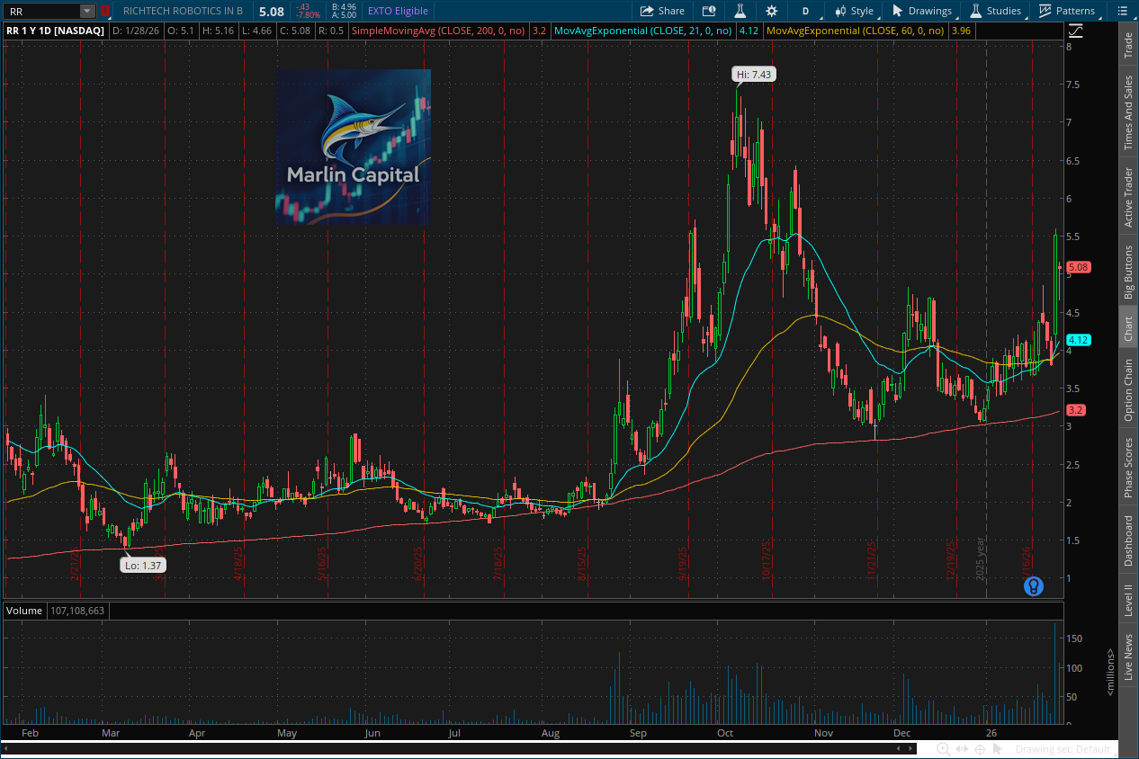
Task: Open the Level II side tab
Action: click(1128, 600)
